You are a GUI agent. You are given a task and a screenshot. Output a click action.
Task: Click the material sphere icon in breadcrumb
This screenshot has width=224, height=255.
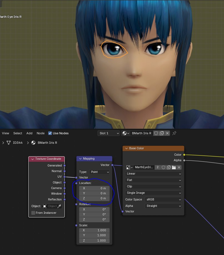pos(33,143)
